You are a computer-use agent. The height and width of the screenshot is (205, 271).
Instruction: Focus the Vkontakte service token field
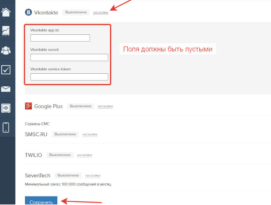69,77
